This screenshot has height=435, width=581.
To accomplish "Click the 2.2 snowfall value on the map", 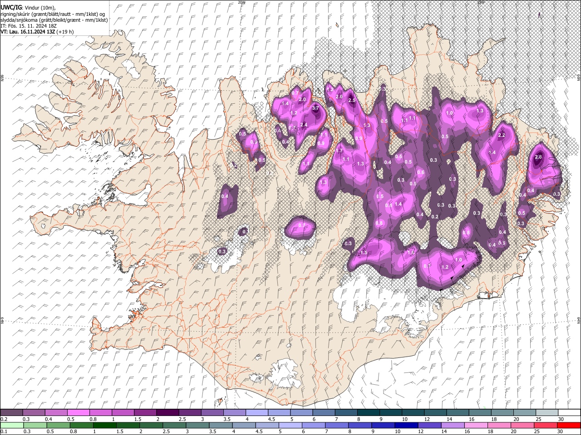I will (502, 135).
